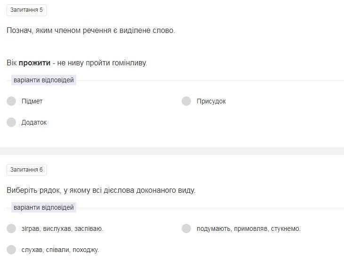Click 'варіанти відповідей' label under question 5
The width and height of the screenshot is (344, 268).
click(x=44, y=80)
